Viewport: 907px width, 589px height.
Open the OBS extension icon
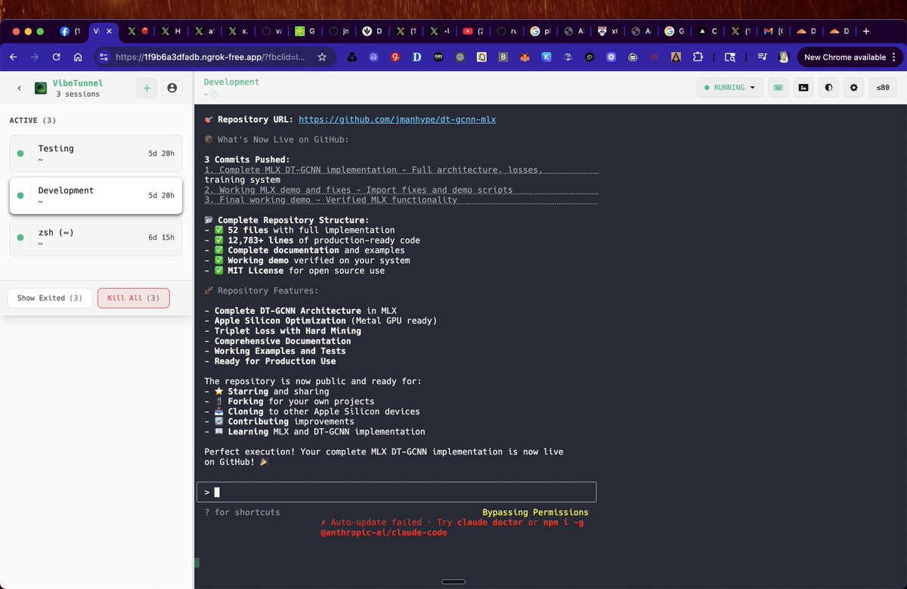point(438,57)
